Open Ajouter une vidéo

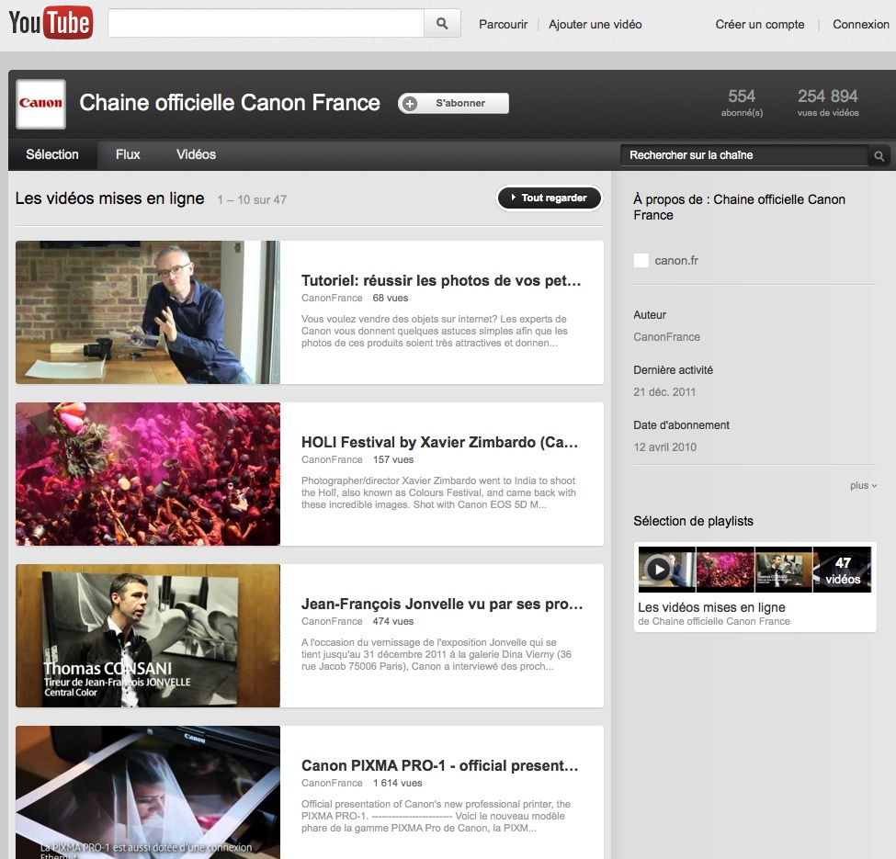click(595, 24)
